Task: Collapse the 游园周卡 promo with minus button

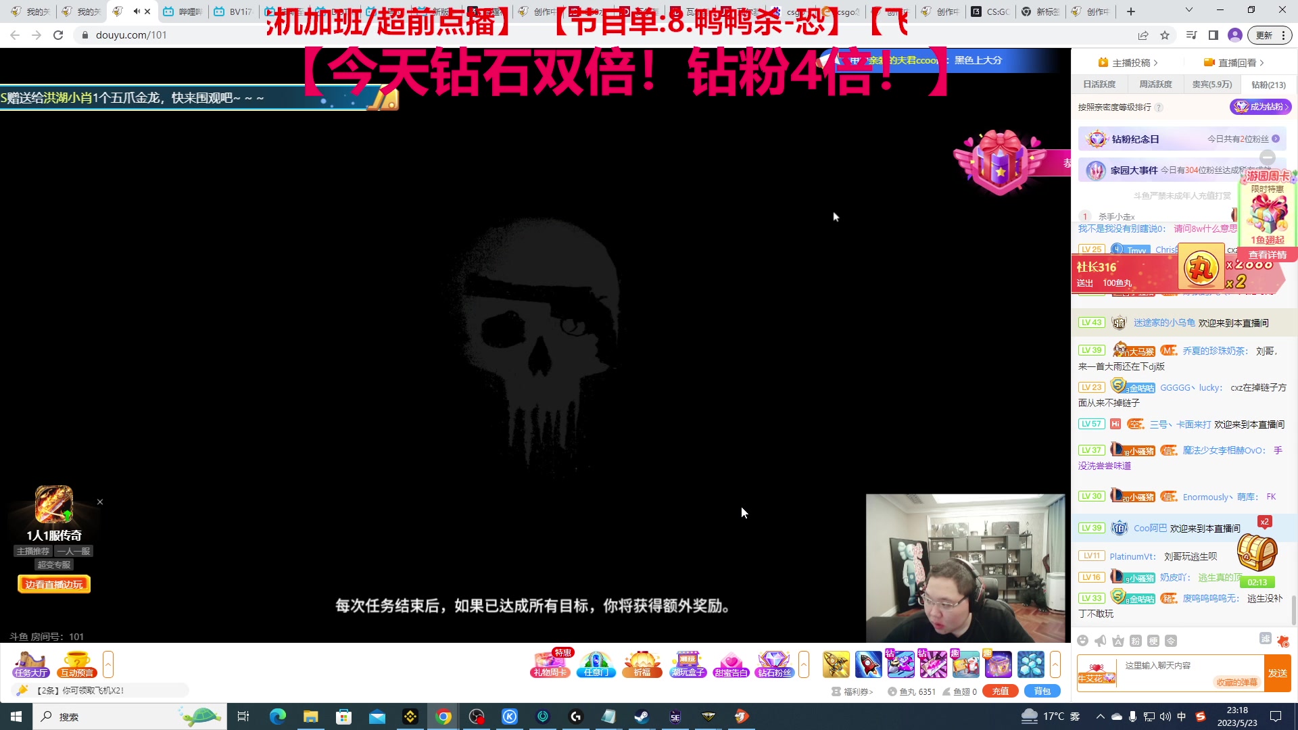Action: [x=1268, y=157]
